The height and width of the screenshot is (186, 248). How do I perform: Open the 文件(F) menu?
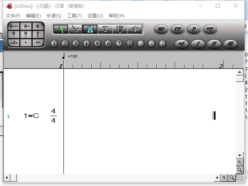13,16
